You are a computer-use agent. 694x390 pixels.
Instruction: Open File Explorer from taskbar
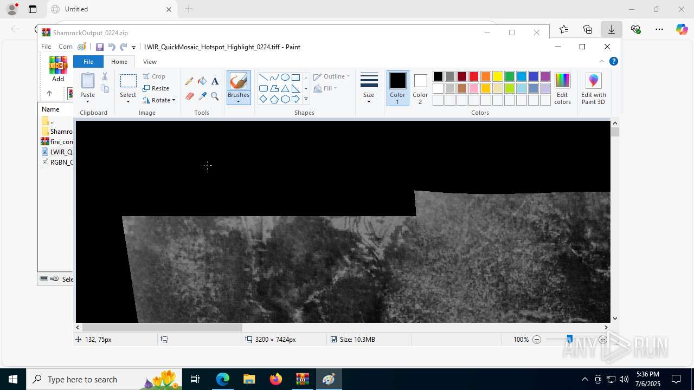[249, 379]
